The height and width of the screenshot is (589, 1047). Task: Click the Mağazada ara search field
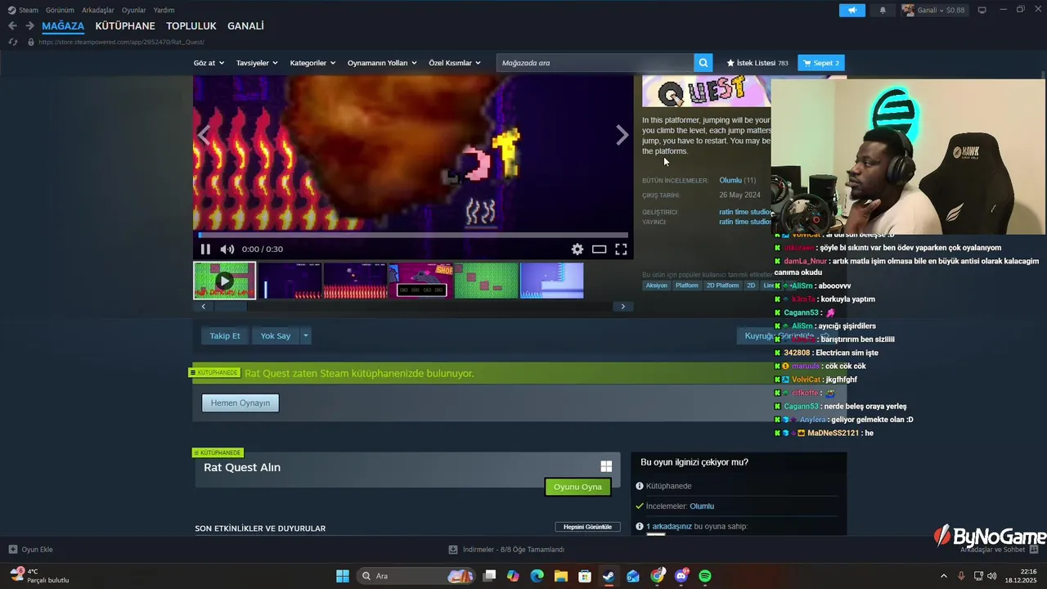[595, 63]
